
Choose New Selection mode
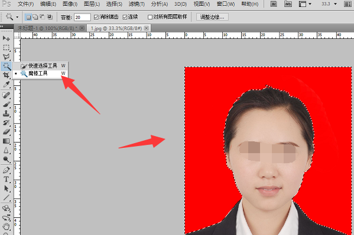point(28,17)
